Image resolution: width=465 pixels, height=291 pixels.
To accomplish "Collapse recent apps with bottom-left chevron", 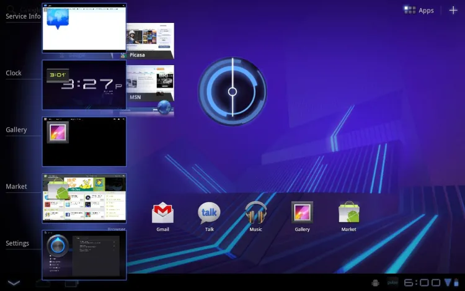I will [14, 283].
